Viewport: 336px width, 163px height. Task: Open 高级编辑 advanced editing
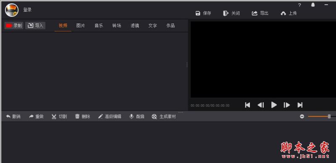point(110,116)
